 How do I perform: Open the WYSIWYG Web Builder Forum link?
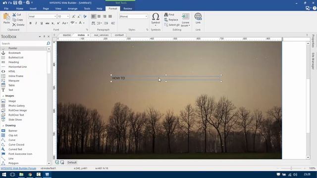(18, 168)
